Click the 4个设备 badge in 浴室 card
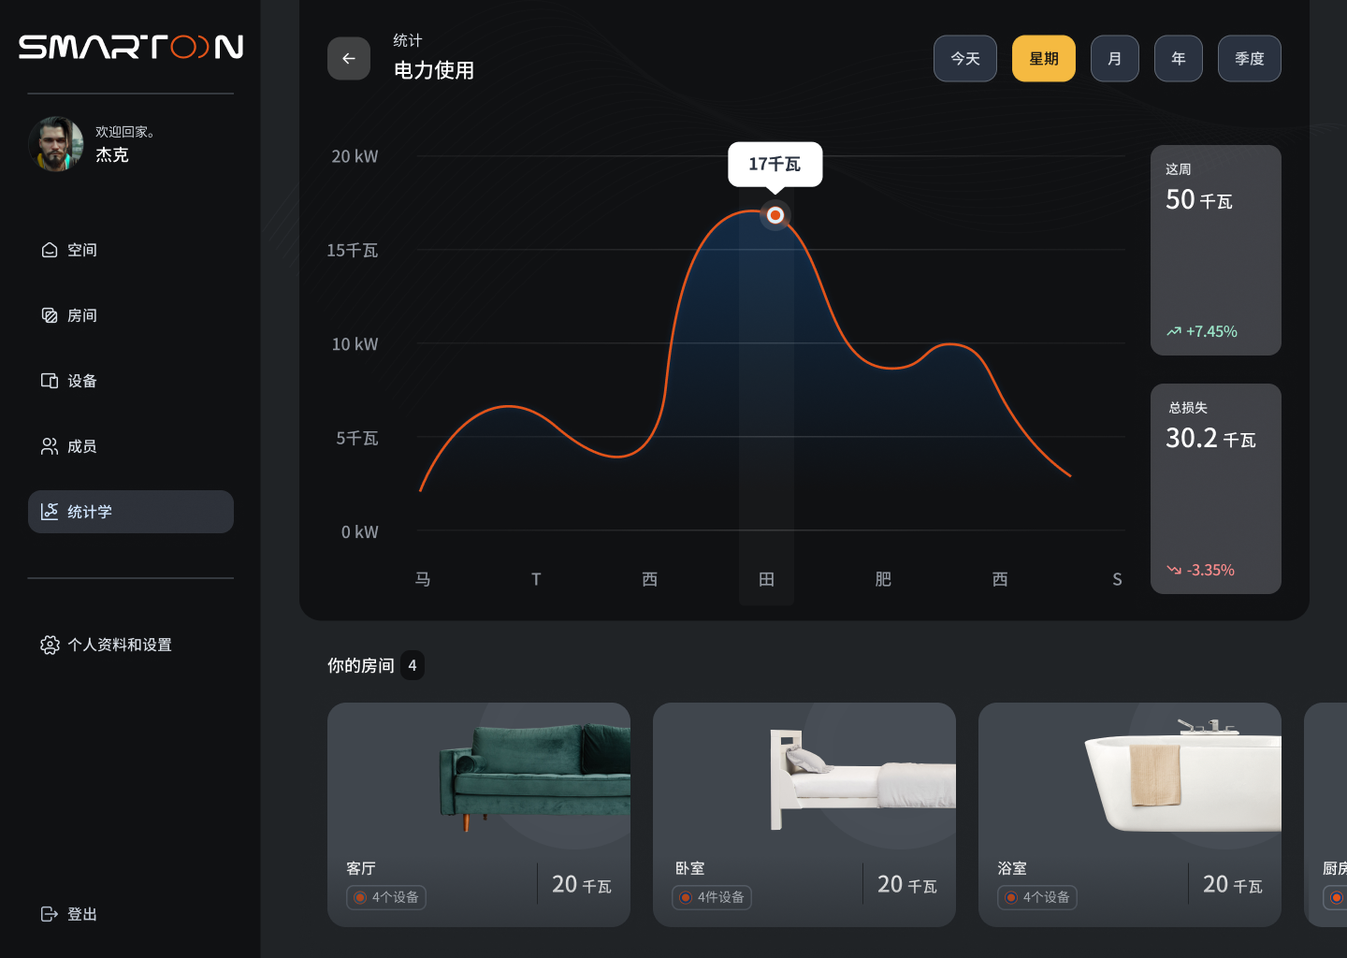This screenshot has width=1347, height=958. tap(1036, 897)
